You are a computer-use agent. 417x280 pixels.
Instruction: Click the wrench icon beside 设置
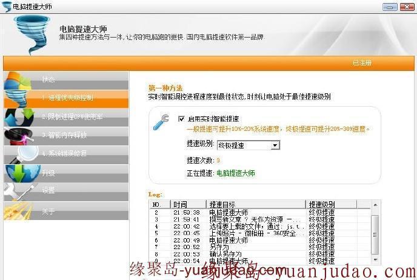[x=18, y=191]
